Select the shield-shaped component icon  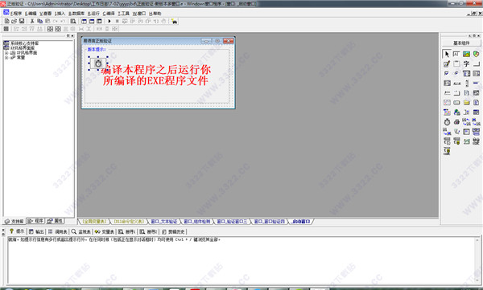[477, 54]
